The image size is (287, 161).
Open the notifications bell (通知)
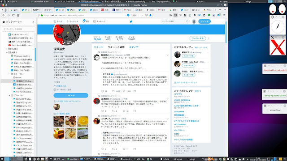point(86,21)
